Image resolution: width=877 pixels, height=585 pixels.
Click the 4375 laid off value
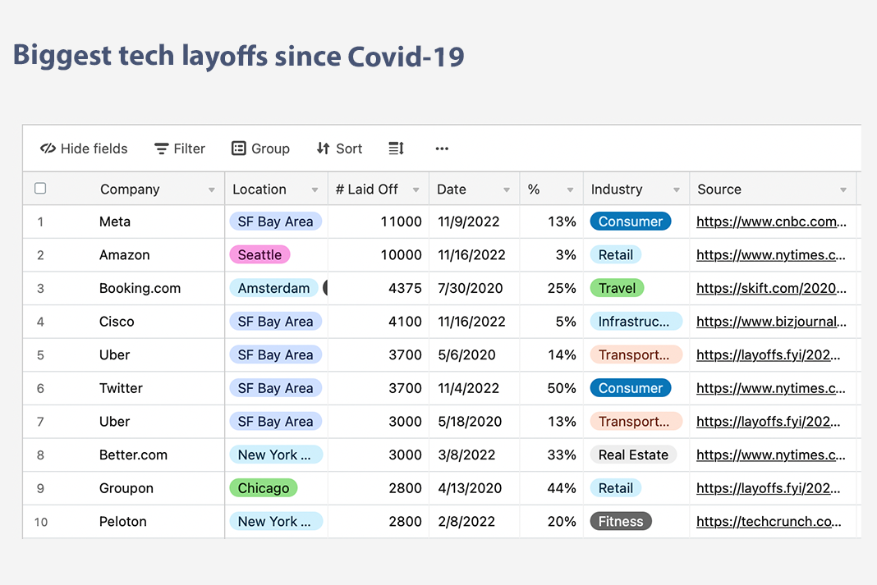coord(405,288)
